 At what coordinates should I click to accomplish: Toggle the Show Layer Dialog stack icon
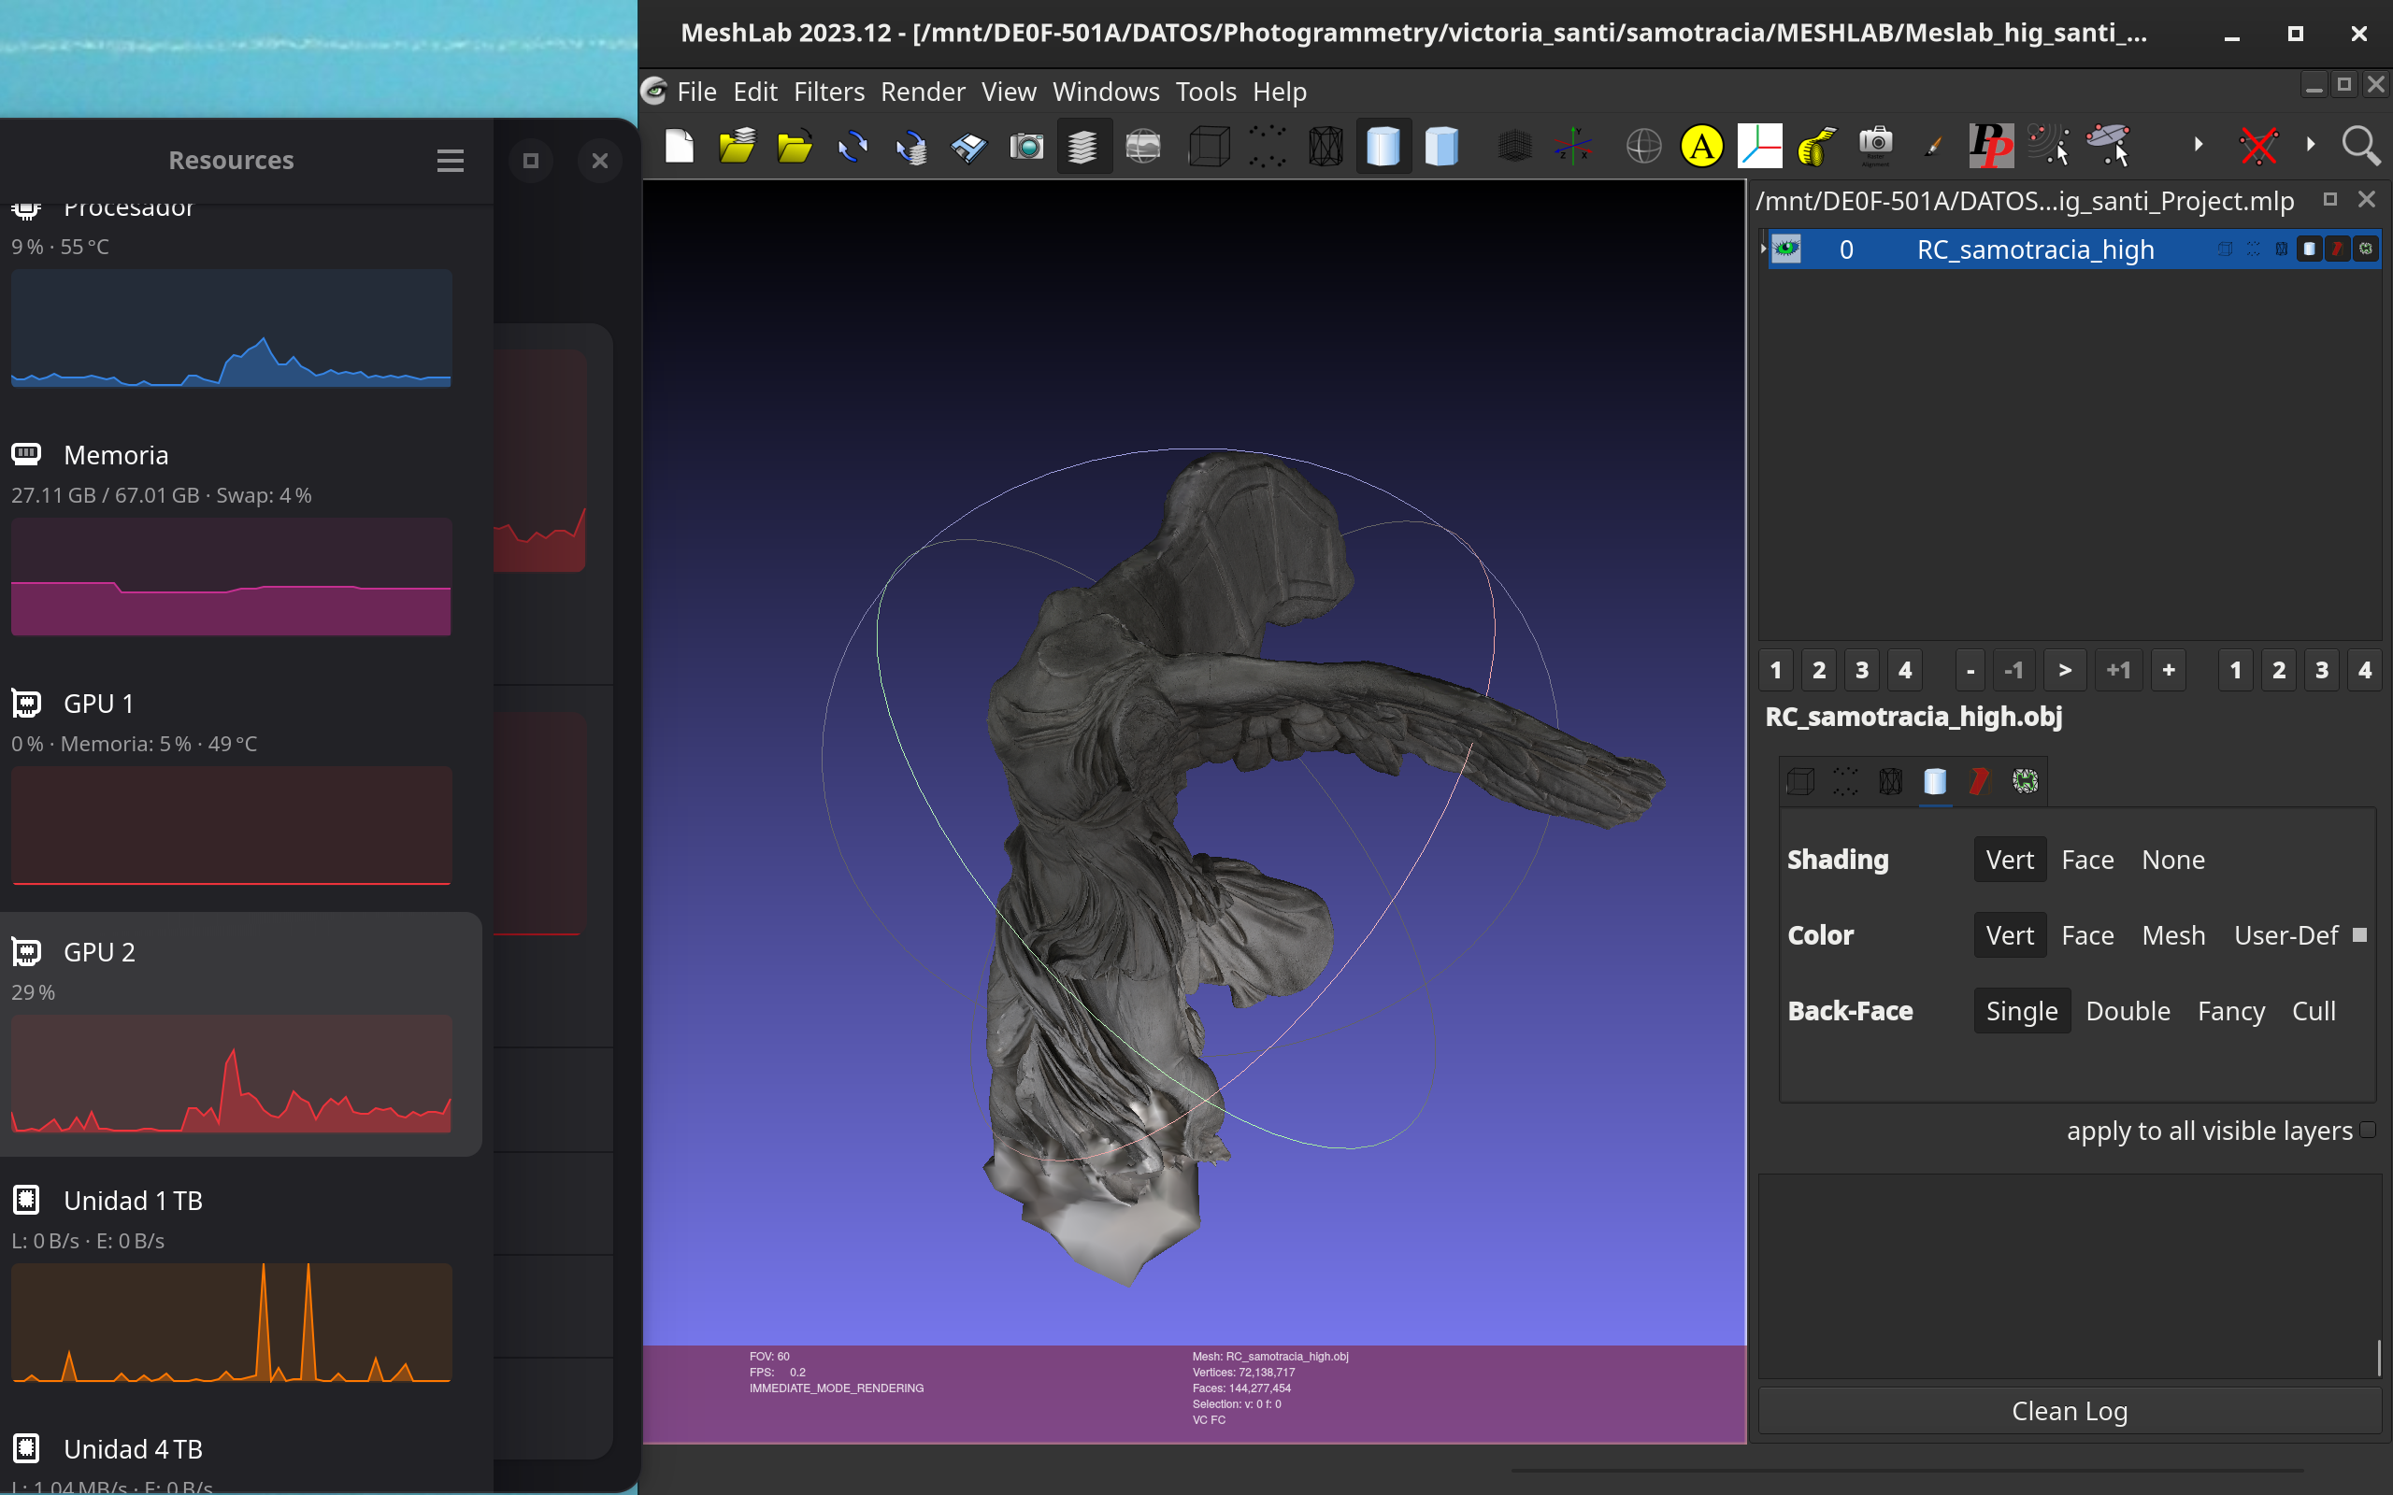tap(1083, 147)
